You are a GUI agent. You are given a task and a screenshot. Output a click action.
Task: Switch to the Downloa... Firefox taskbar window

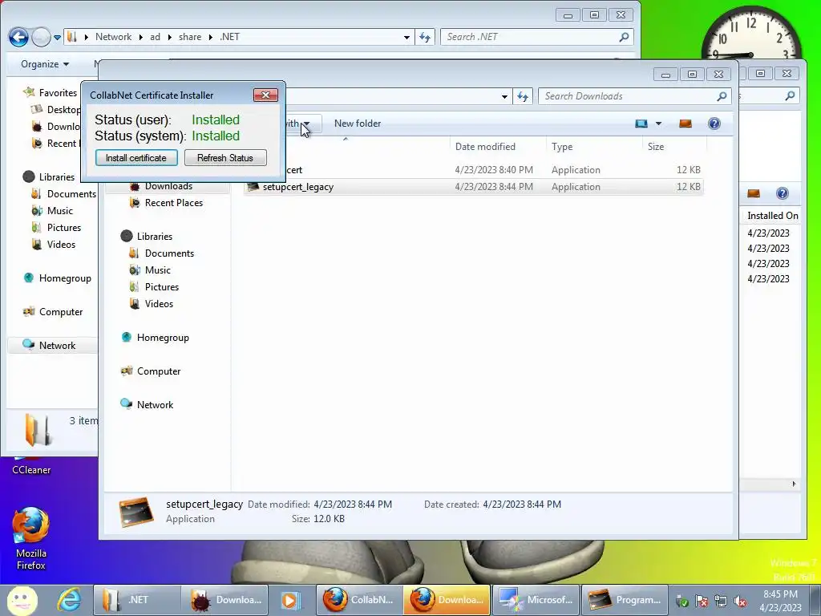tap(447, 600)
